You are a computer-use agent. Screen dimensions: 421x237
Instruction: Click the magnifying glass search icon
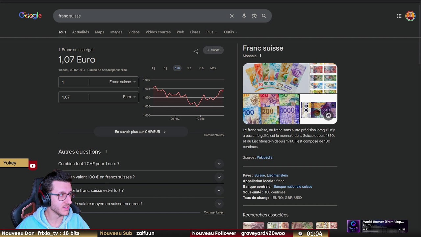click(x=264, y=16)
